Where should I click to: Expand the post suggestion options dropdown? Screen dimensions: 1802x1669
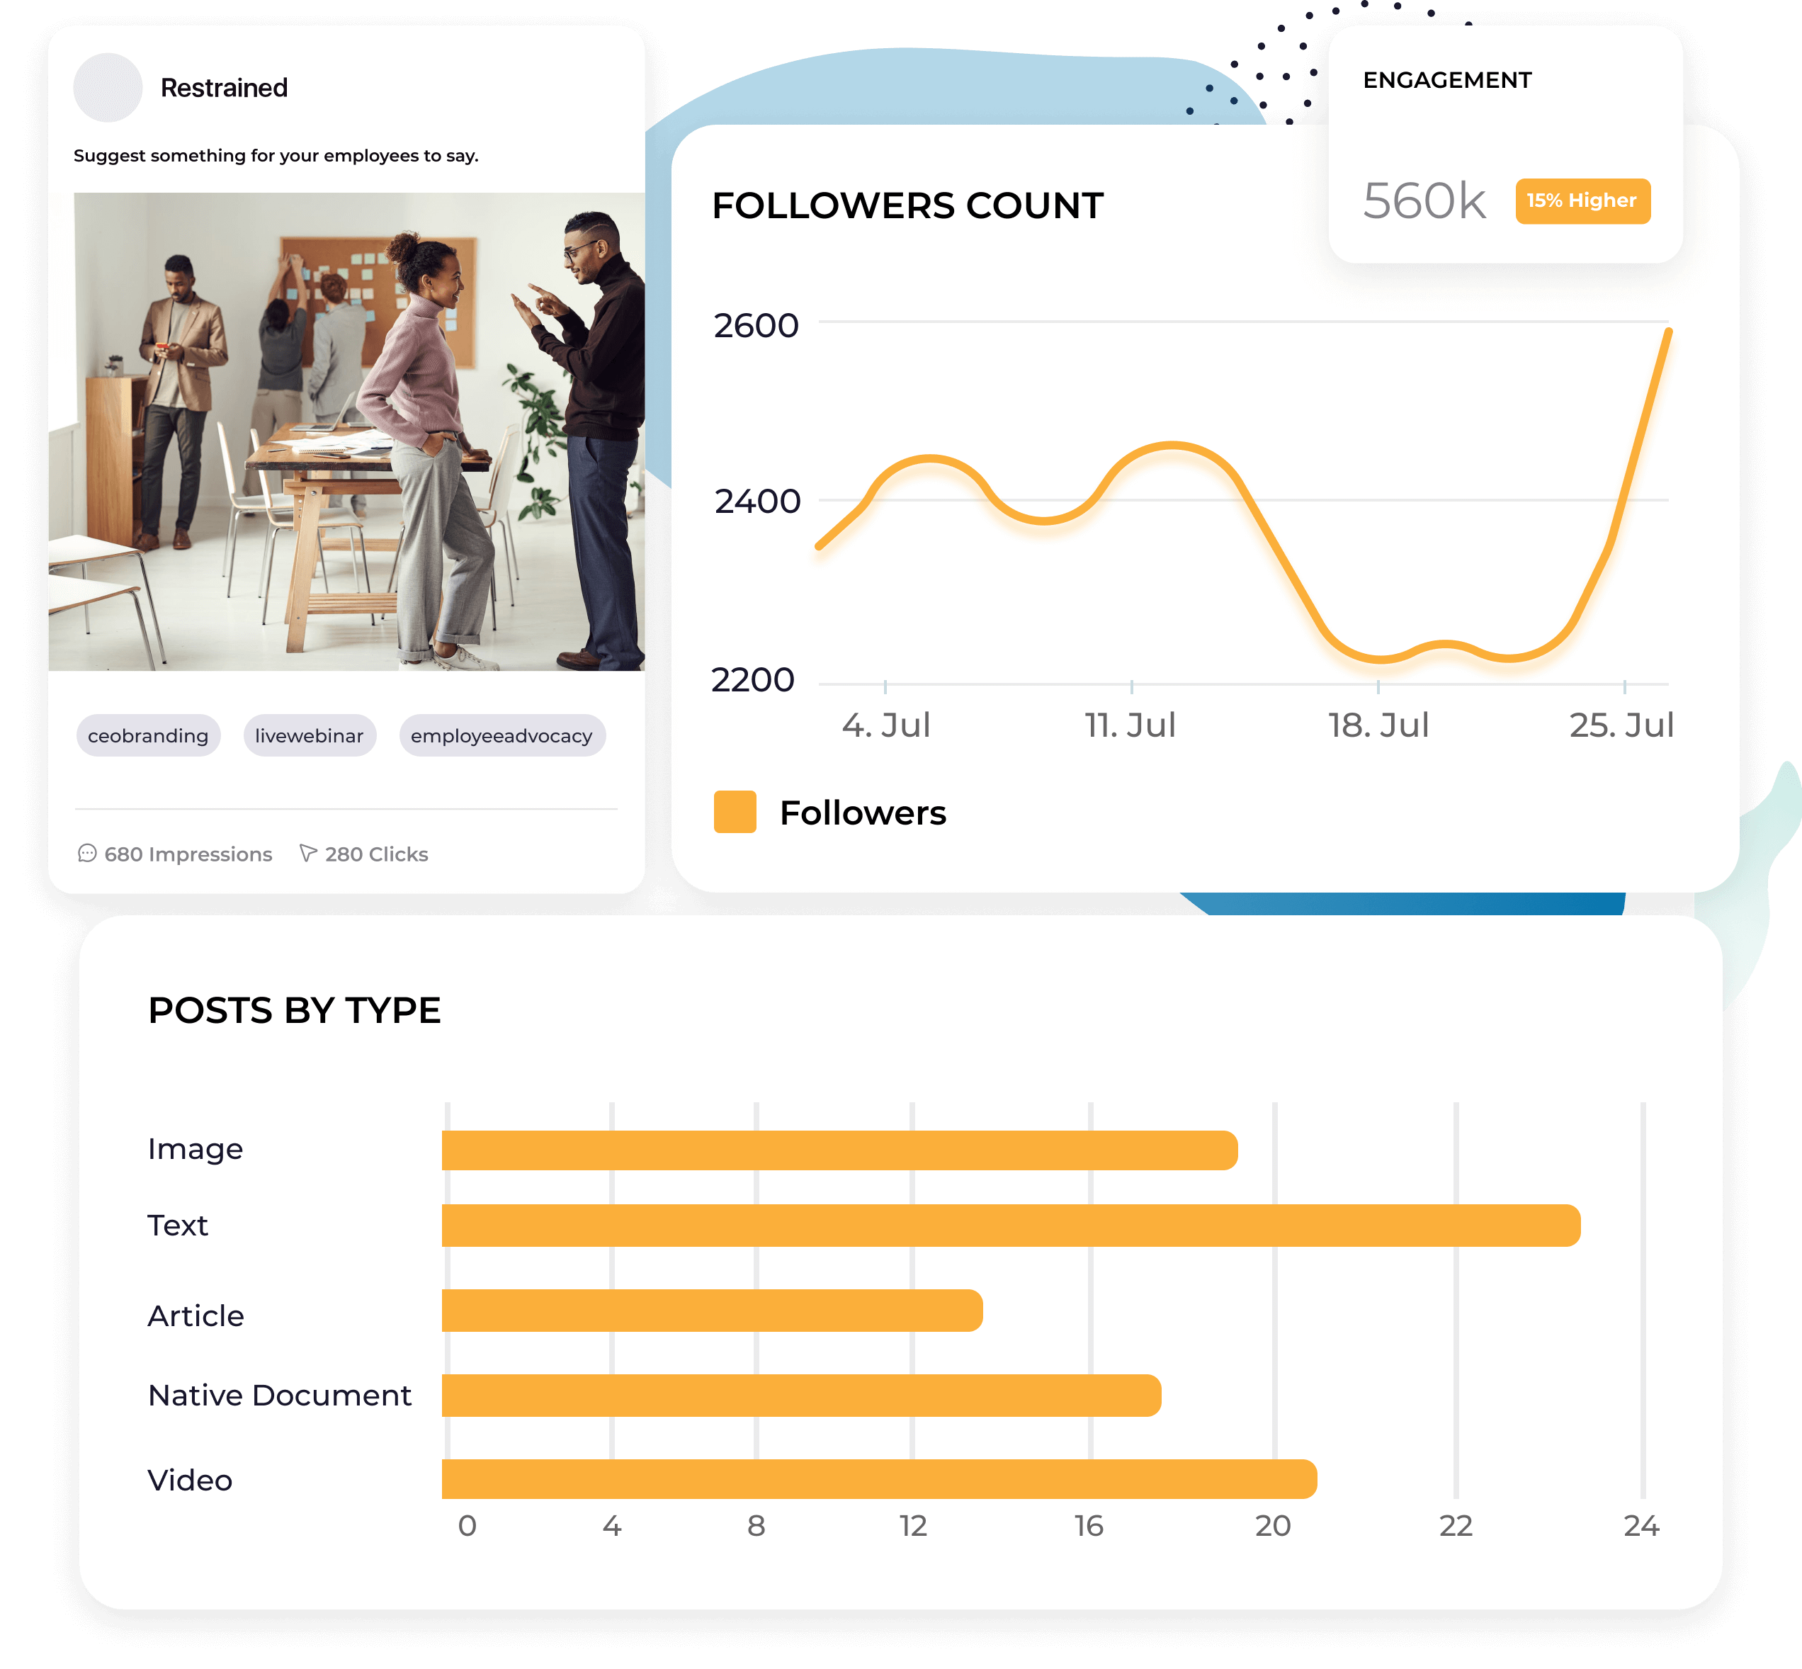[225, 88]
